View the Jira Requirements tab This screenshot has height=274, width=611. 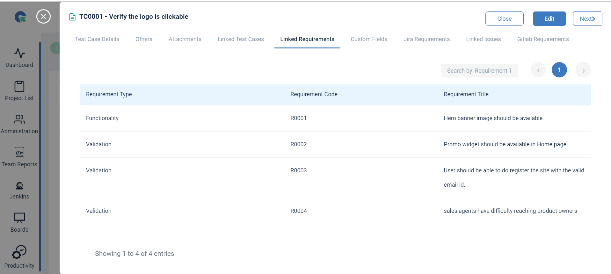(426, 39)
